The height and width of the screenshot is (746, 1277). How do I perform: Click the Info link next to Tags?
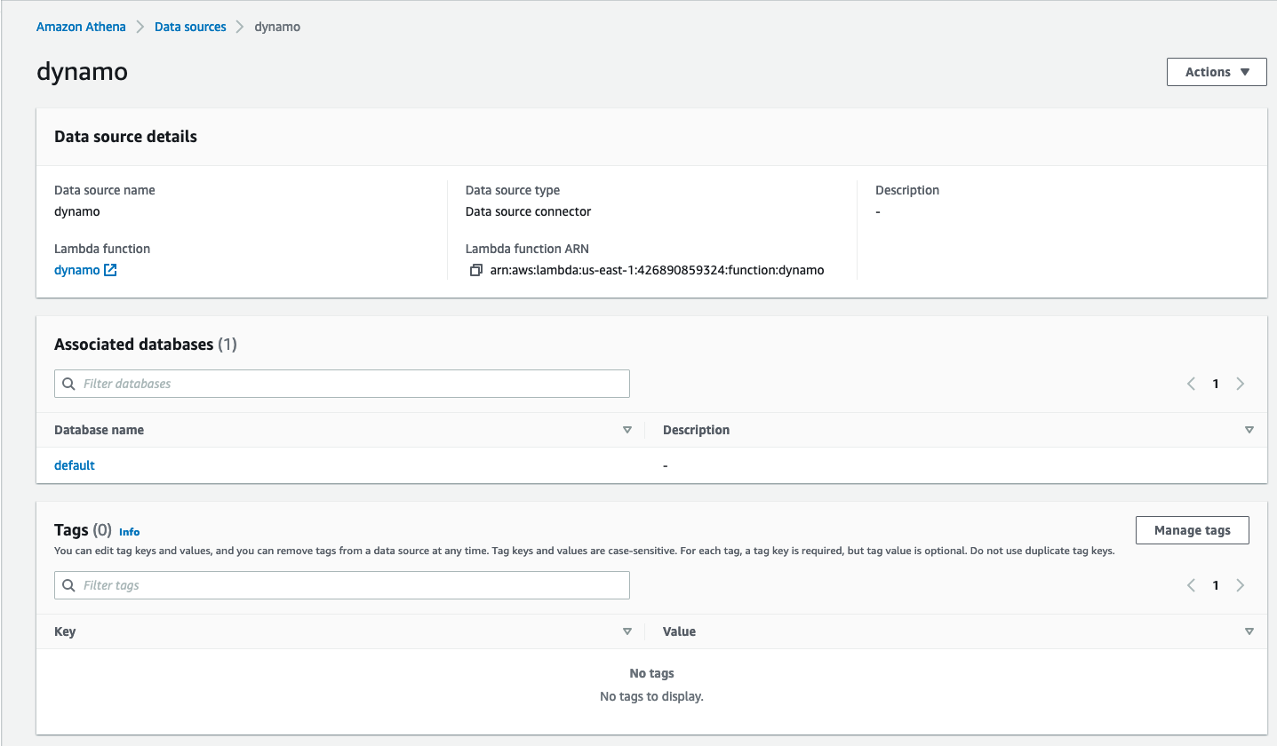coord(129,531)
